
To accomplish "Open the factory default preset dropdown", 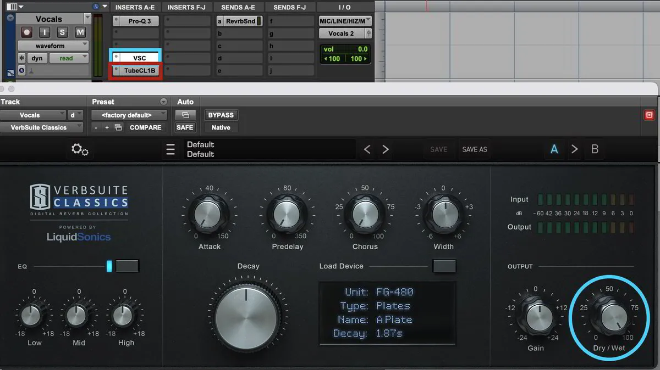I will point(129,115).
